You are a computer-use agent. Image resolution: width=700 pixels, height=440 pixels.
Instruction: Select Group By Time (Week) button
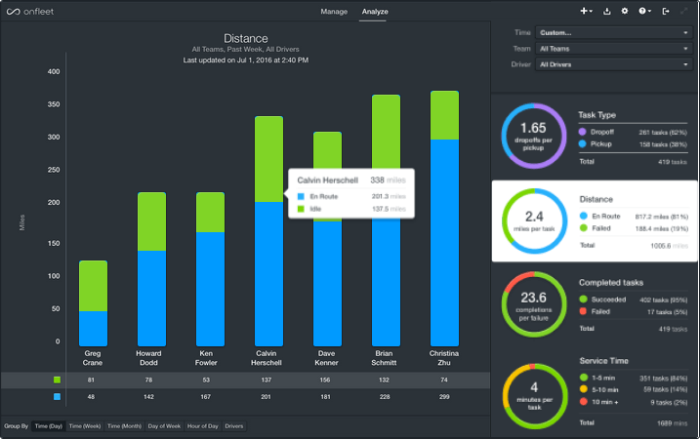[85, 426]
